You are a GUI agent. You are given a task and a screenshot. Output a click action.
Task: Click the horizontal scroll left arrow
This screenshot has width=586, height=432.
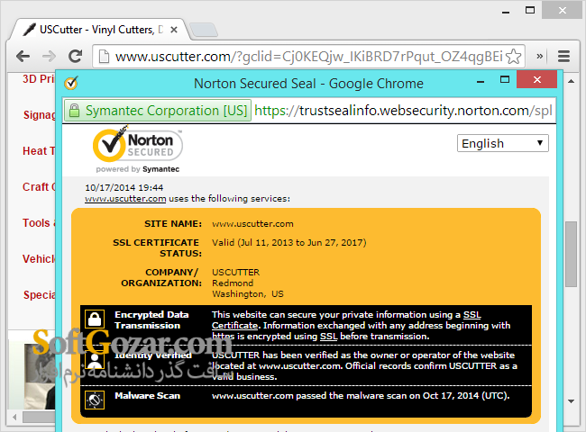(x=15, y=417)
